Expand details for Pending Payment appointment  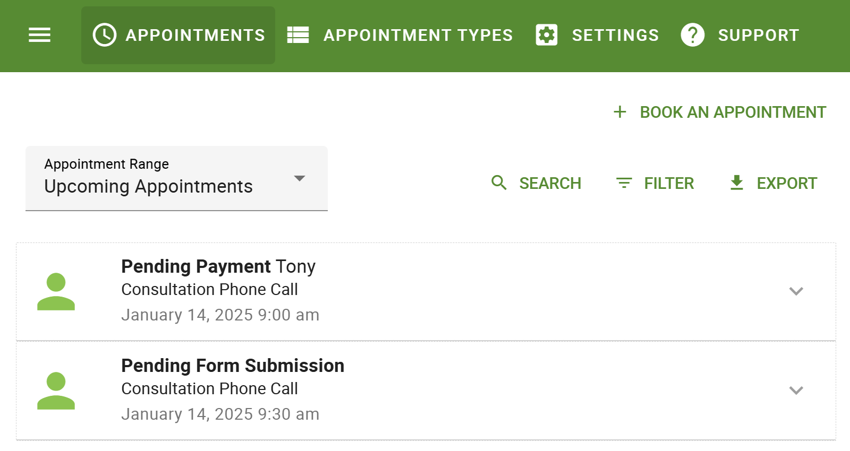pyautogui.click(x=795, y=291)
